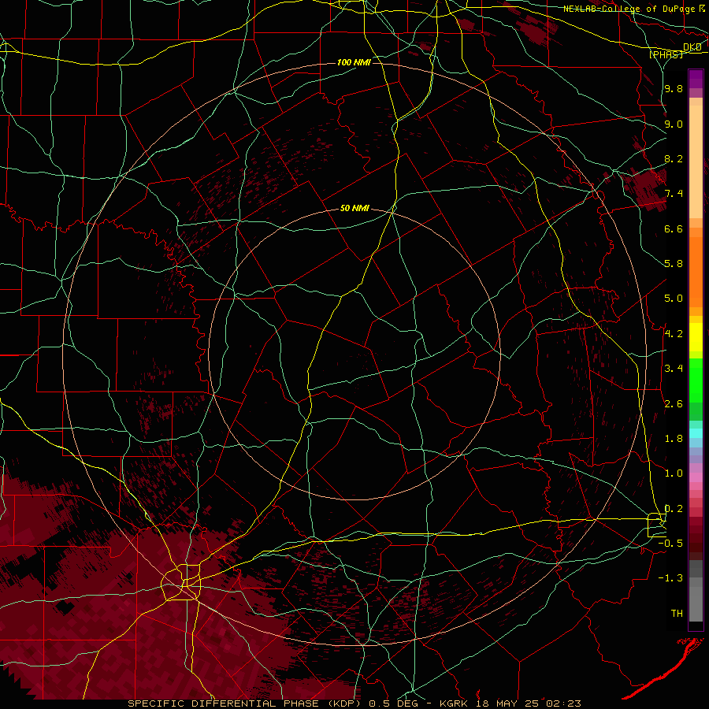Screen dimensions: 709x709
Task: Click the green segment of the color bar
Action: pyautogui.click(x=696, y=380)
